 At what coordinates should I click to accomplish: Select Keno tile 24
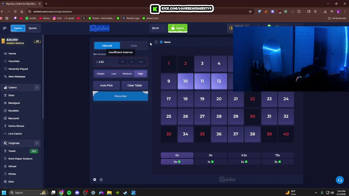pos(286,99)
